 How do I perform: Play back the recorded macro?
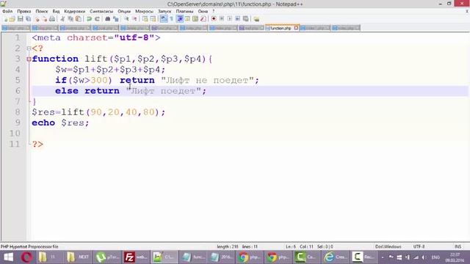click(x=230, y=19)
